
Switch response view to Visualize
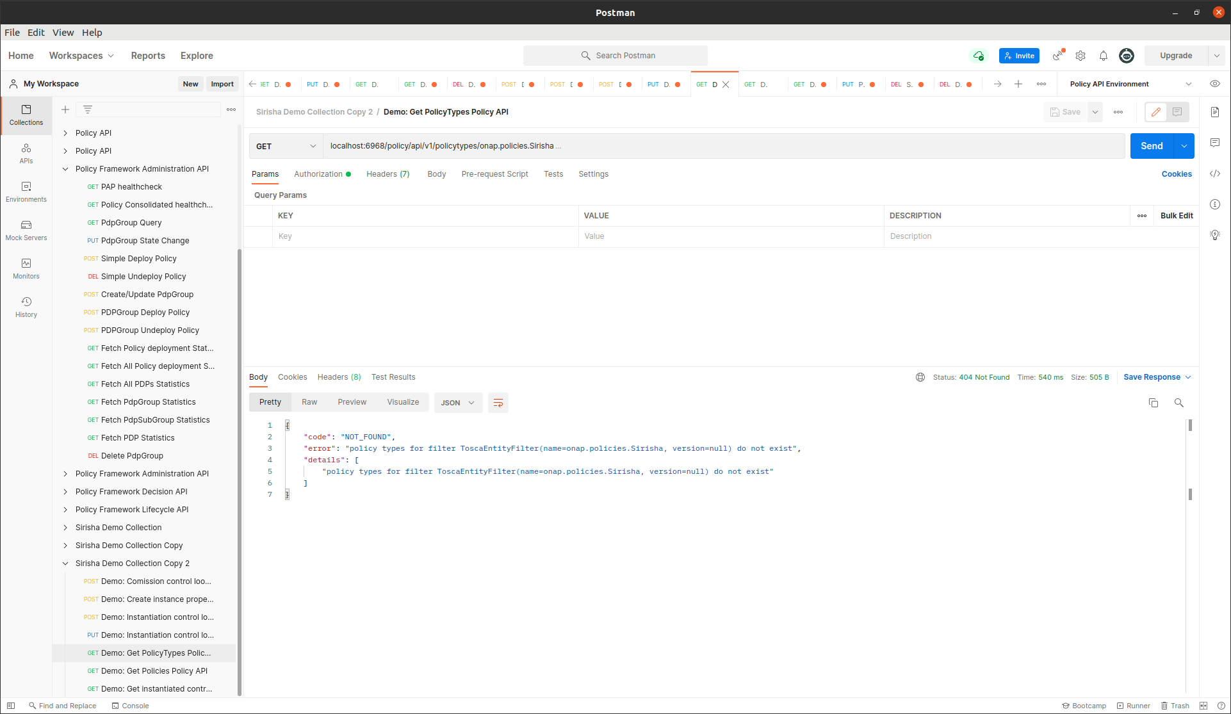pos(403,402)
